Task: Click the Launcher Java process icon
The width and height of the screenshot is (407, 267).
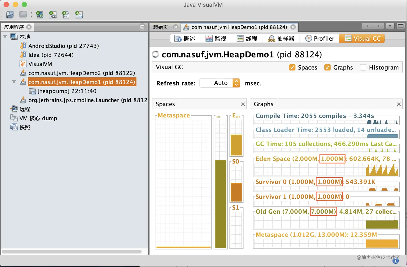Action: point(23,100)
